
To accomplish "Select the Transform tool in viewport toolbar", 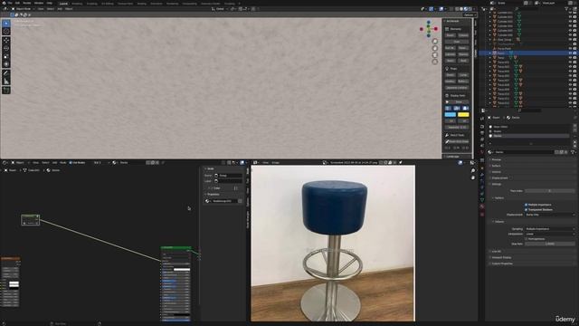I will [6, 64].
